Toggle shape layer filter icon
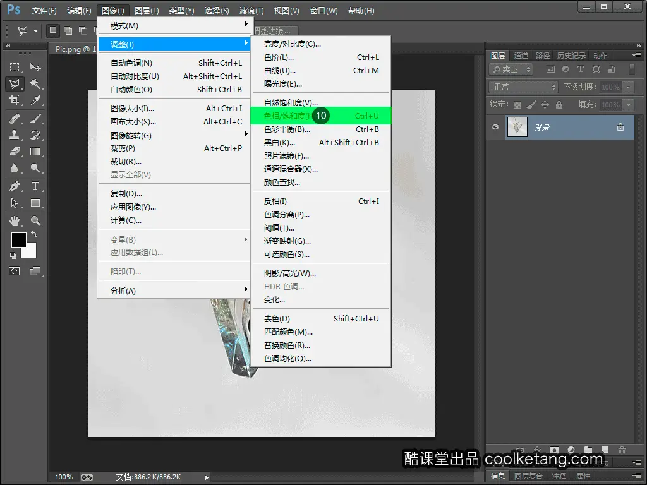 point(596,69)
